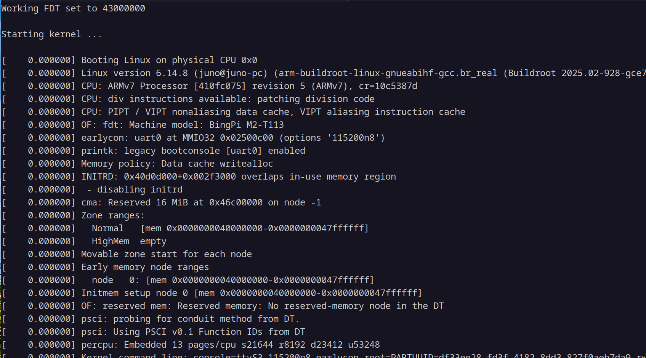Click the 'Starting kernel ...' line
The height and width of the screenshot is (358, 646).
tap(51, 34)
